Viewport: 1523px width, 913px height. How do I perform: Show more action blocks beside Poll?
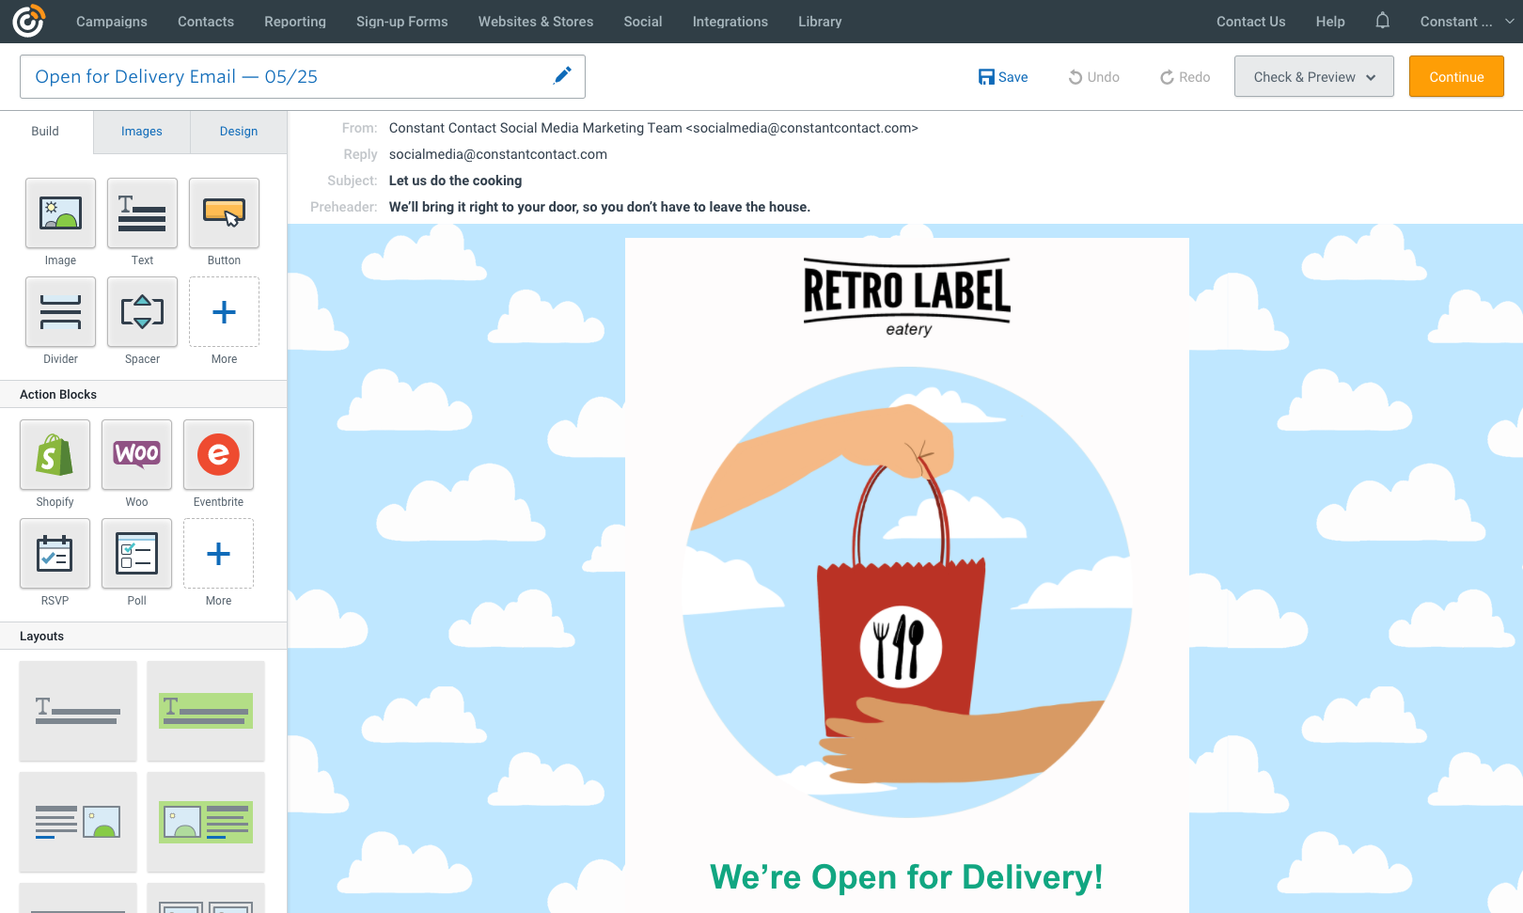pyautogui.click(x=218, y=553)
